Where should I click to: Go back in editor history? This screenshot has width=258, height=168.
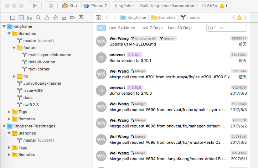[x=107, y=17]
